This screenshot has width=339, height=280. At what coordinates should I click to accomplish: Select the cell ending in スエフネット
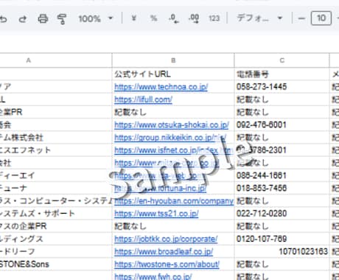tap(56, 150)
